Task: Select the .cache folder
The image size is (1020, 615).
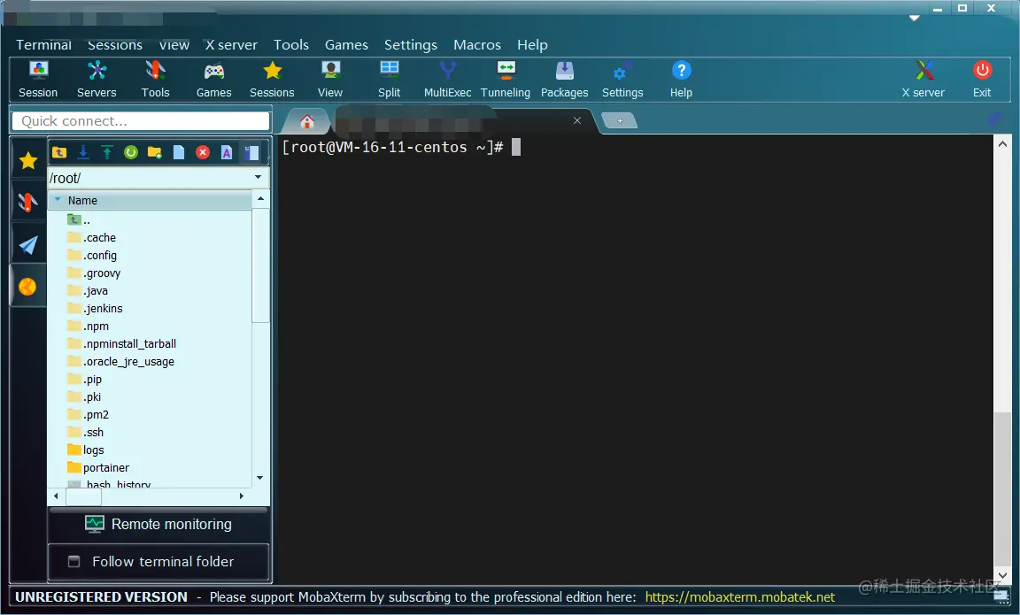Action: (92, 237)
